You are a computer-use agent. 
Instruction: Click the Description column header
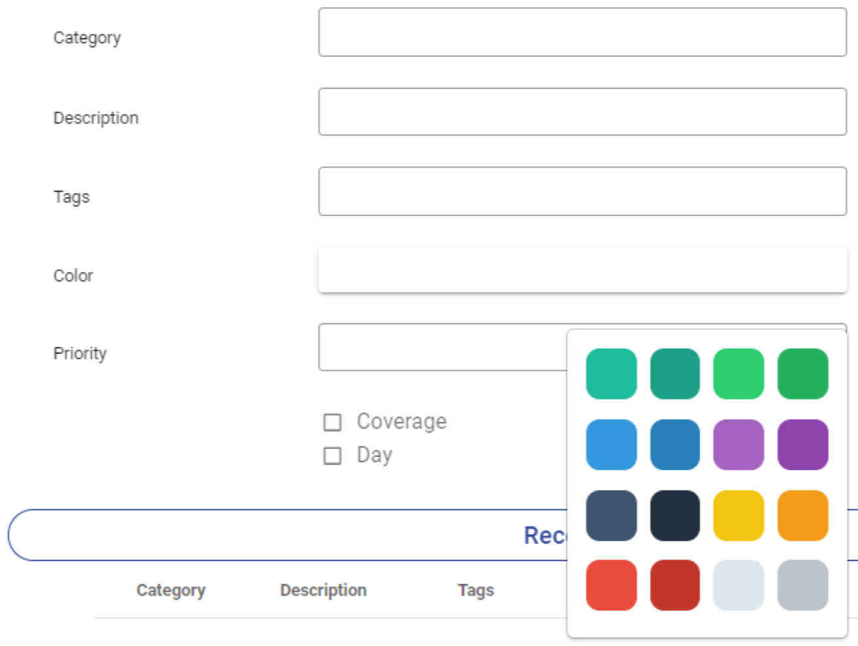[x=323, y=590]
